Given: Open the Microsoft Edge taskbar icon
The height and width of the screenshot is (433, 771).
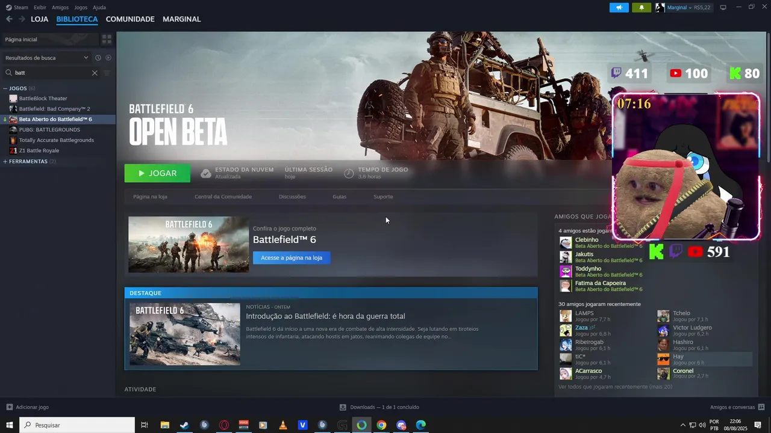Looking at the screenshot, I should click(x=421, y=425).
